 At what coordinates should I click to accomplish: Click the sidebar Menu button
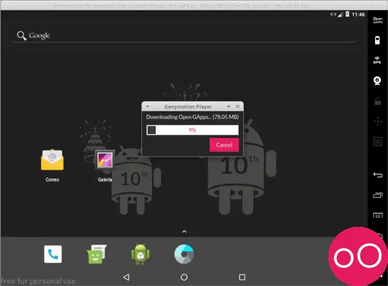coord(378,215)
